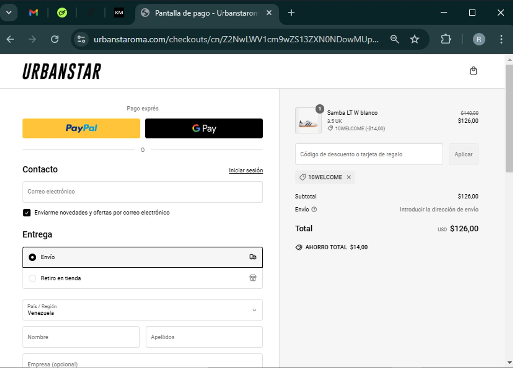Click the Ahorro total tag icon
The width and height of the screenshot is (513, 368).
tap(299, 247)
